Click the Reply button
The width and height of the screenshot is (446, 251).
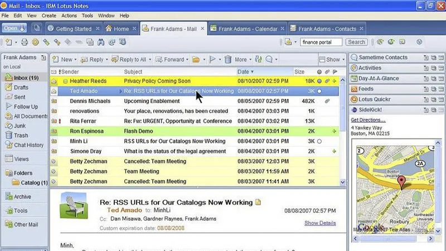point(94,60)
